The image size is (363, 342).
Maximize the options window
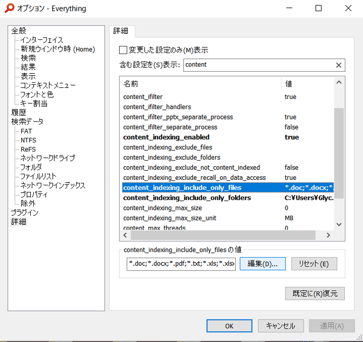pos(318,8)
